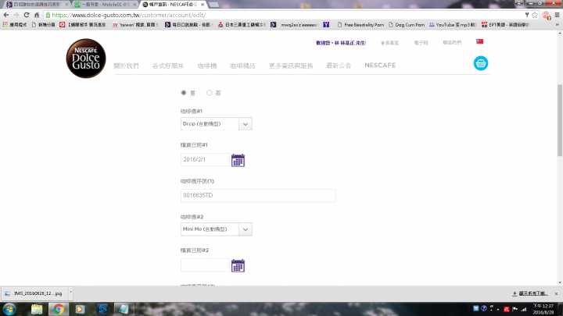Click the empty purchase date #2 field
This screenshot has height=316, width=563.
205,265
